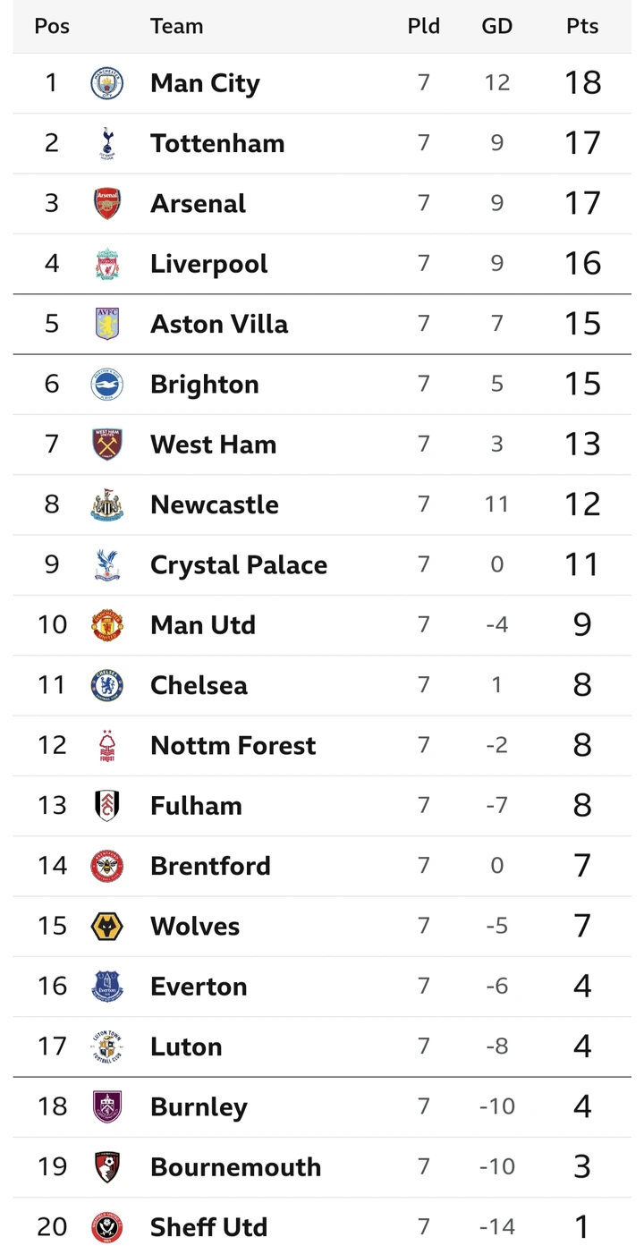Click the West Ham hammers crest

tap(107, 445)
